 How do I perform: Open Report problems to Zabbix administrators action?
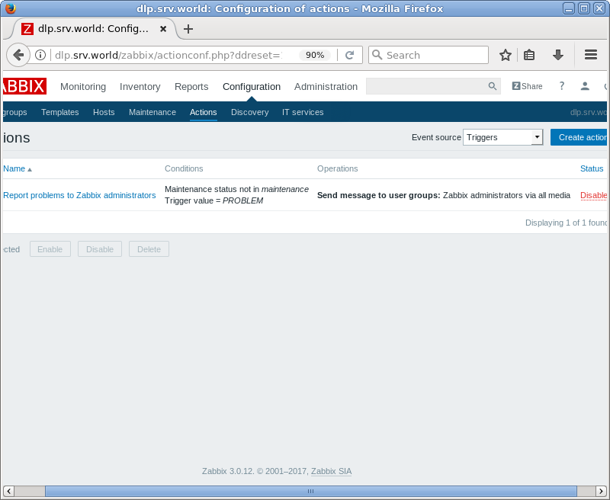point(79,195)
